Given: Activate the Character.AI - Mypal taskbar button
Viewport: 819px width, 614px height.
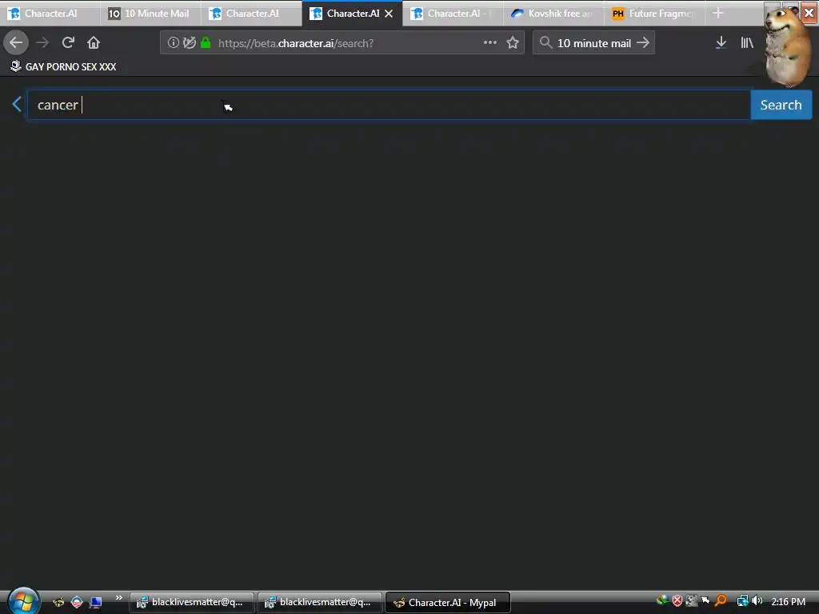Looking at the screenshot, I should (x=448, y=603).
